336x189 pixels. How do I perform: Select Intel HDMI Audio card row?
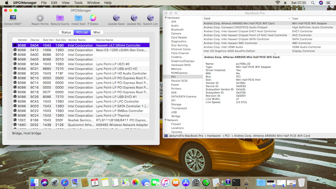(223, 47)
